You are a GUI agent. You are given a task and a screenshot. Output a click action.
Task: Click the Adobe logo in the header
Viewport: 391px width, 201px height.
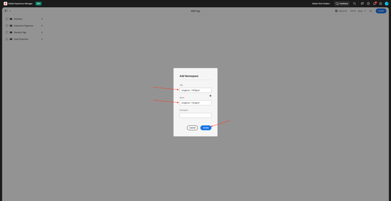[x=5, y=4]
